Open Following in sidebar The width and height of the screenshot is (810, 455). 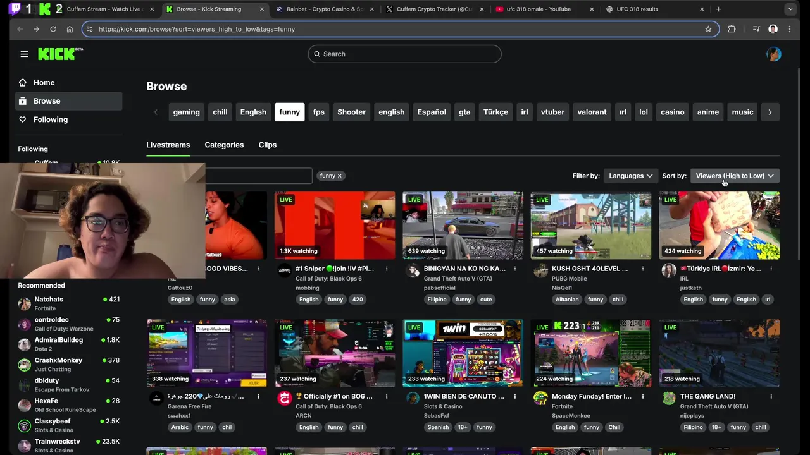pos(69,119)
